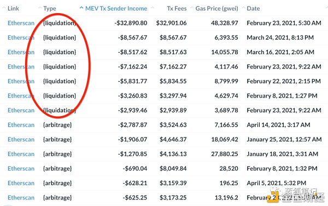Sort table by Tx Fees header
Image resolution: width=328 pixels, height=206 pixels.
click(177, 8)
